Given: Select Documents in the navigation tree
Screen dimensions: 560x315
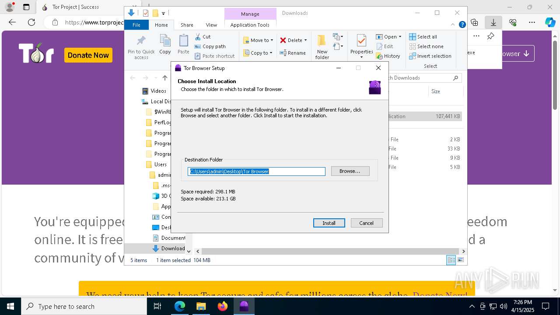Looking at the screenshot, I should click(x=169, y=238).
